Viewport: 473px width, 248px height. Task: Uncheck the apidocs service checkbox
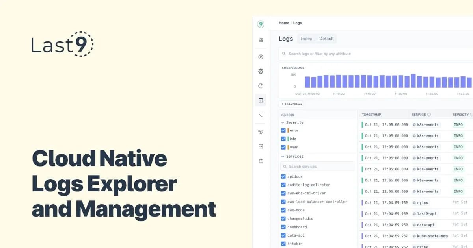tap(283, 176)
